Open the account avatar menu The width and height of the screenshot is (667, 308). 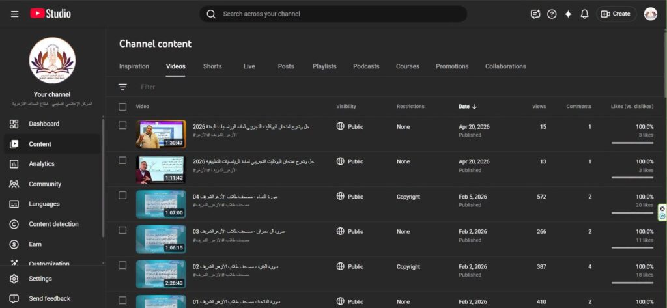click(651, 14)
